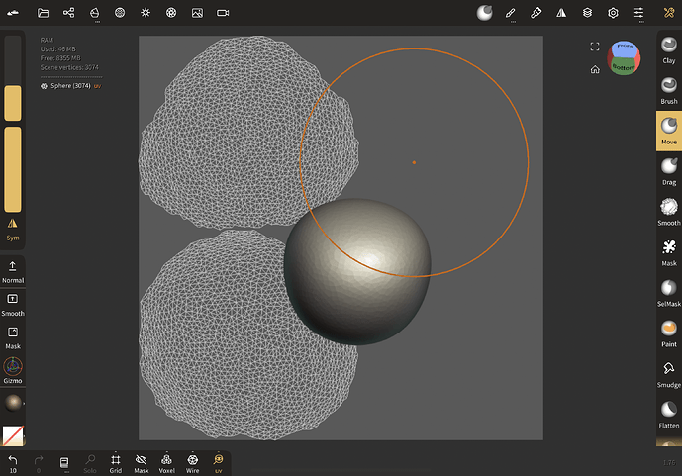682x476 pixels.
Task: Open the brush alpha swatch
Action: point(13,435)
